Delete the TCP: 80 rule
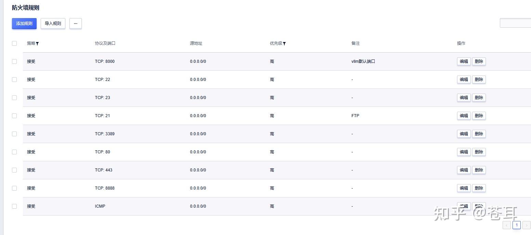Screen dimensions: 531x235 (479, 152)
